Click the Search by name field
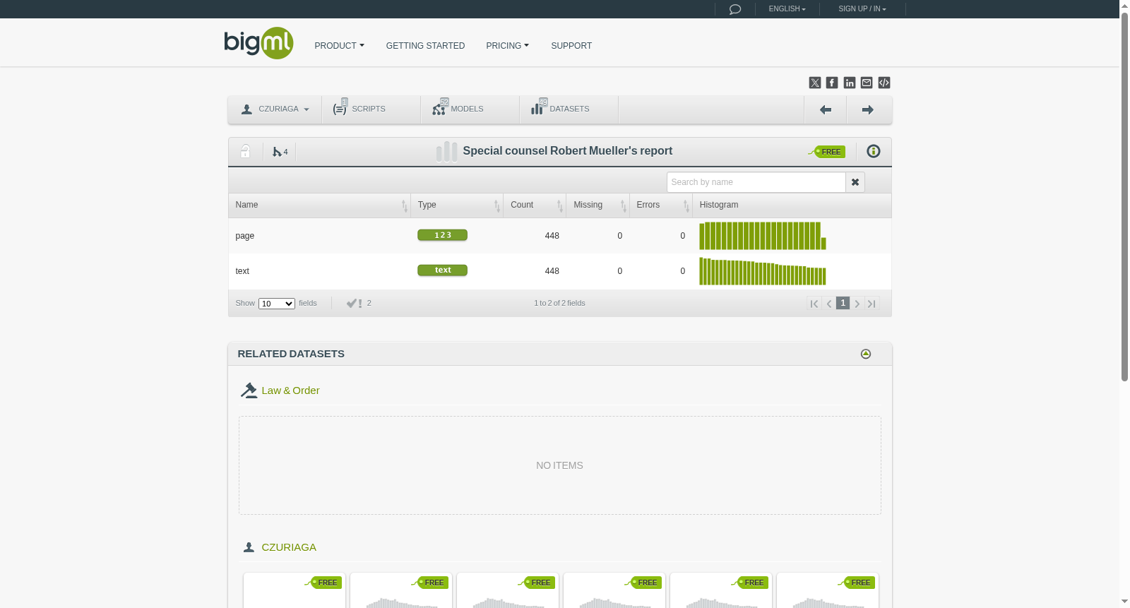 pyautogui.click(x=756, y=182)
